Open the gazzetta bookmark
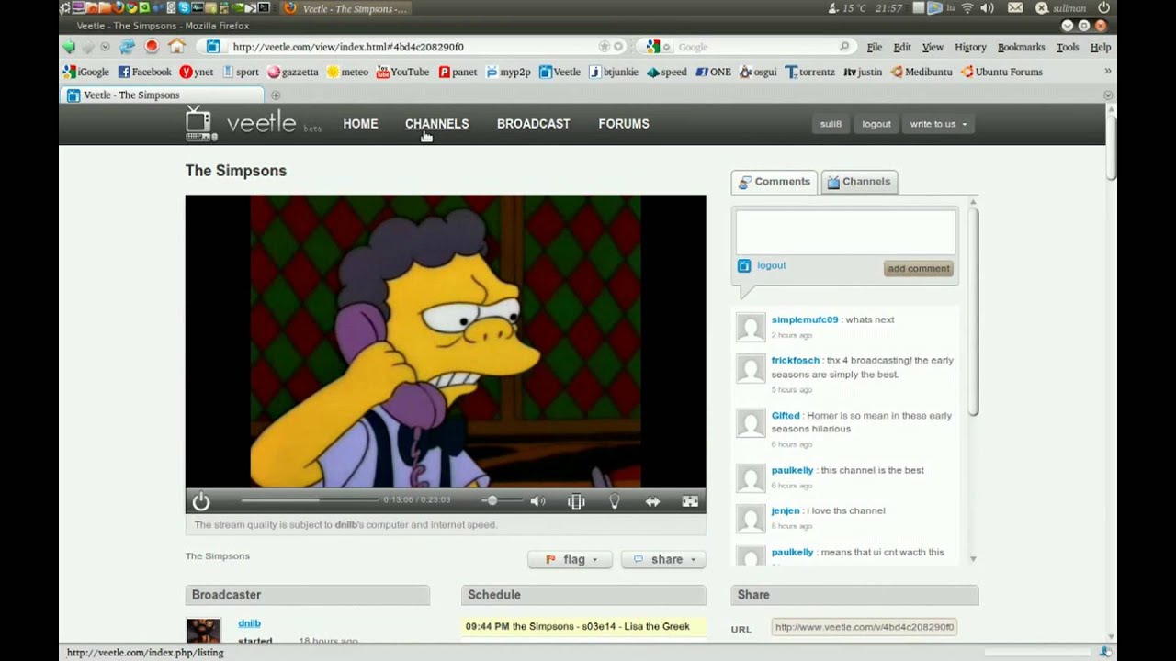 pos(292,72)
